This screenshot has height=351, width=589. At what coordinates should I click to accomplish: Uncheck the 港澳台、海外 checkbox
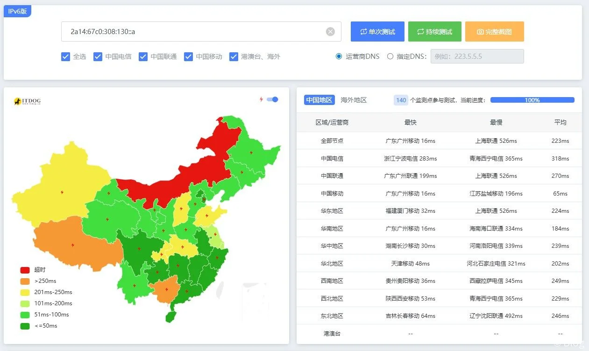tap(234, 56)
